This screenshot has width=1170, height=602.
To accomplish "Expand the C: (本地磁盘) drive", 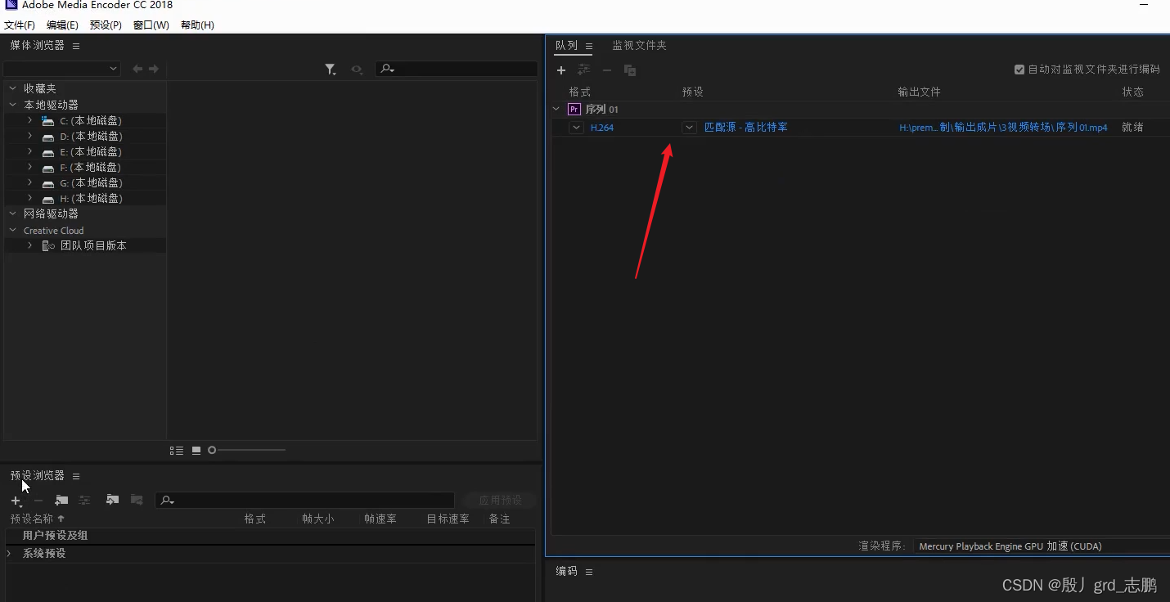I will (30, 120).
